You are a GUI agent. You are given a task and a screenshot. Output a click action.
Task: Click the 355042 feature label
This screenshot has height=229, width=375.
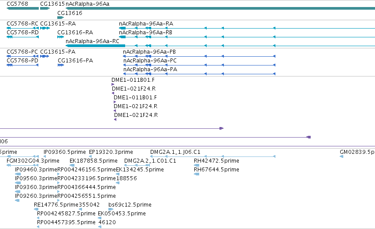click(89, 205)
